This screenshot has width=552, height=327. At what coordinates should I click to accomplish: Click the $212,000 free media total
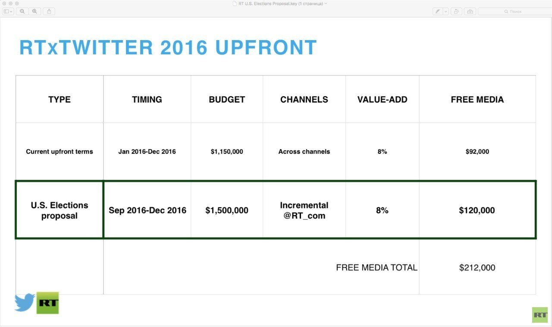click(477, 268)
